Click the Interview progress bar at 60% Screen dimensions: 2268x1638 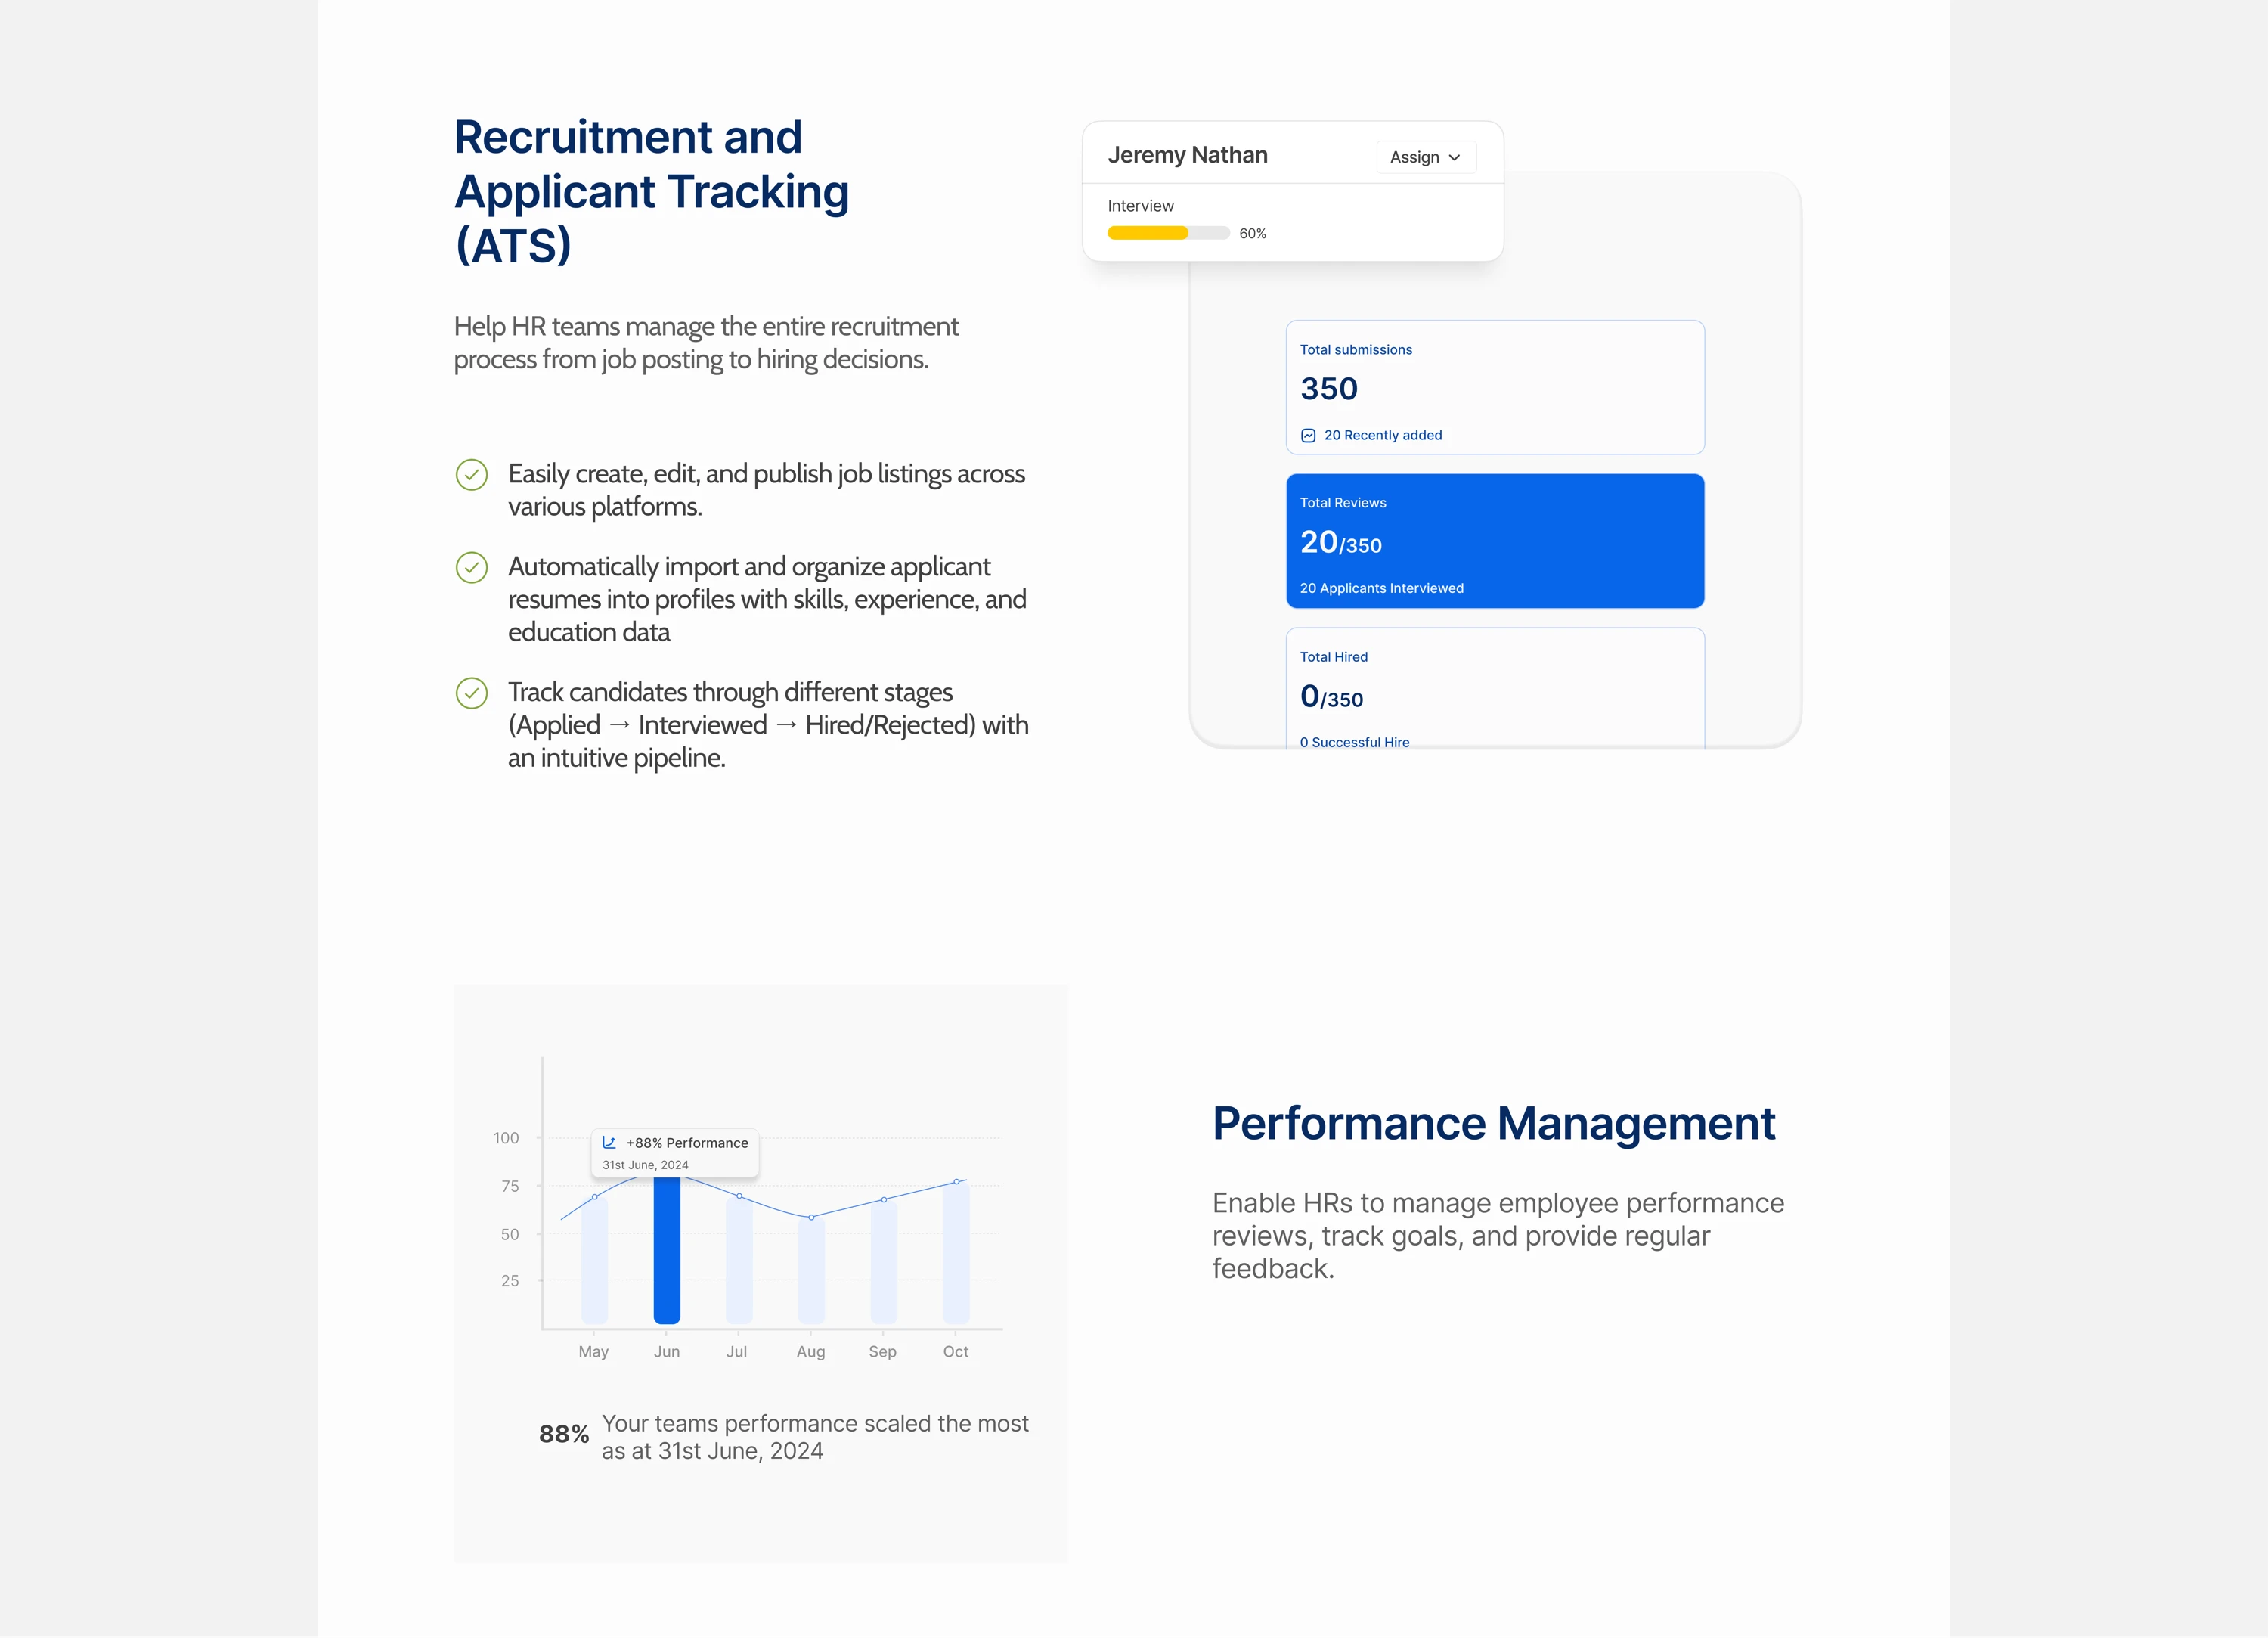[x=1168, y=233]
